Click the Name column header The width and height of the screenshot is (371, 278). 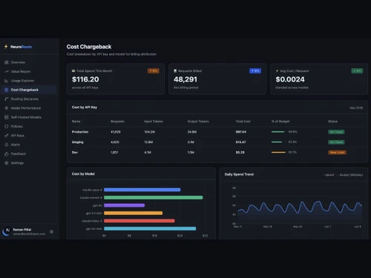76,122
